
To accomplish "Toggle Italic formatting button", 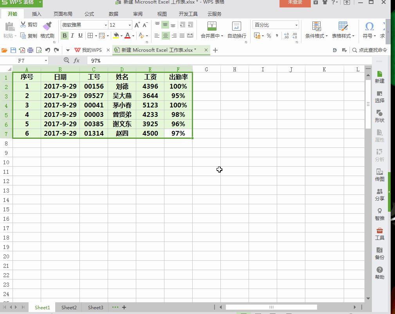I will [x=72, y=36].
